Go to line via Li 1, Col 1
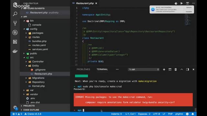207x116 pixels. pos(130,114)
